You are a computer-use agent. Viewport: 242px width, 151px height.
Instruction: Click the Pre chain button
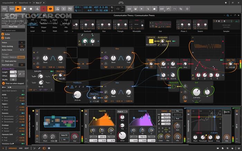coord(177,111)
